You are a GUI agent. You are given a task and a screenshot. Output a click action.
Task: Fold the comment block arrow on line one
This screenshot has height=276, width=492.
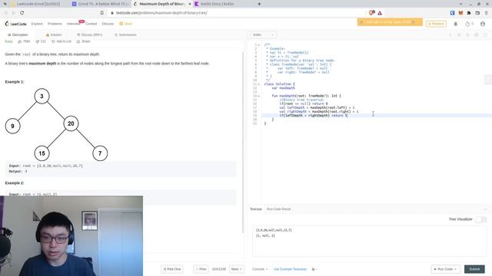click(x=259, y=45)
